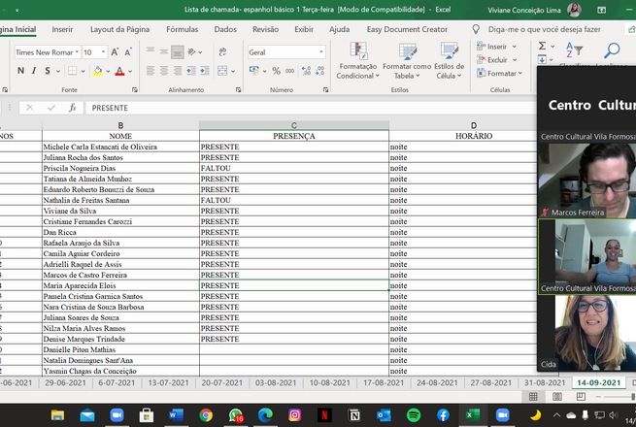Increase indent
This screenshot has height=427, width=636.
pos(205,71)
